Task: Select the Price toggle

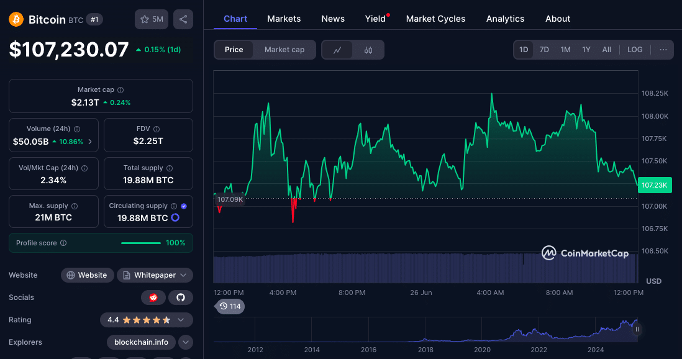Action: click(234, 50)
